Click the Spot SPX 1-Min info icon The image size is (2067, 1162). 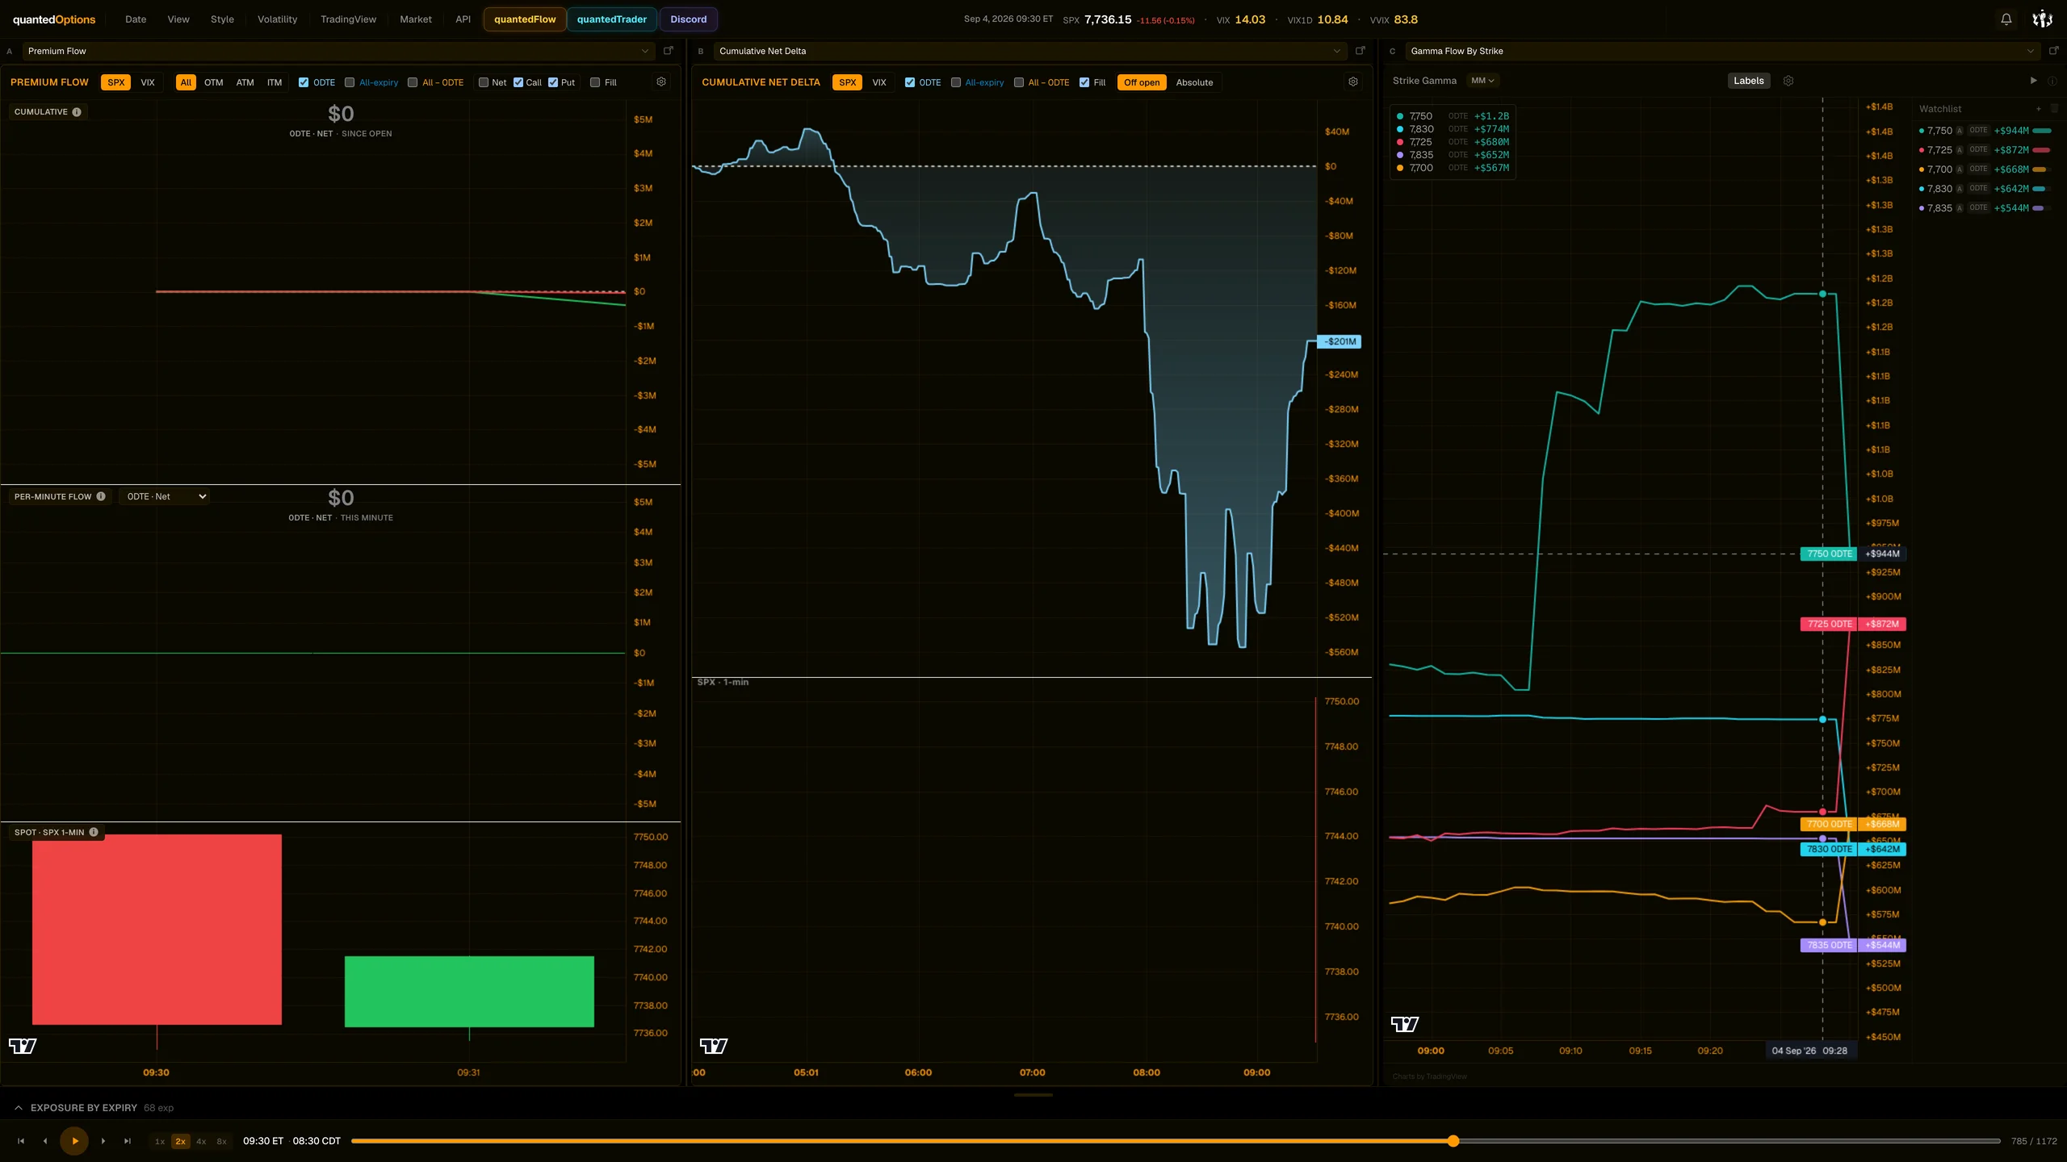click(x=94, y=833)
